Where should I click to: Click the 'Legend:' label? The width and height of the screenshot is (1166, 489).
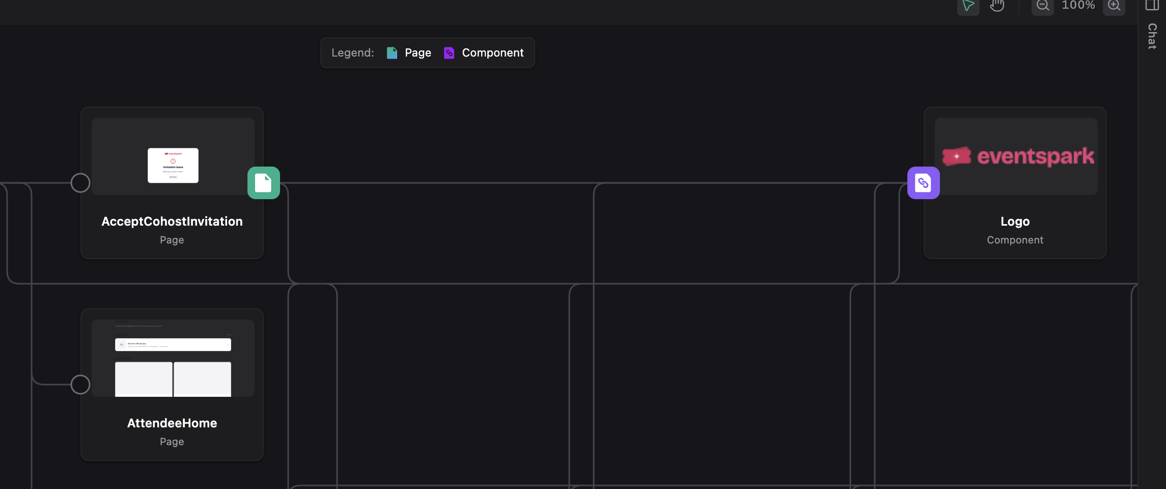[x=353, y=53]
